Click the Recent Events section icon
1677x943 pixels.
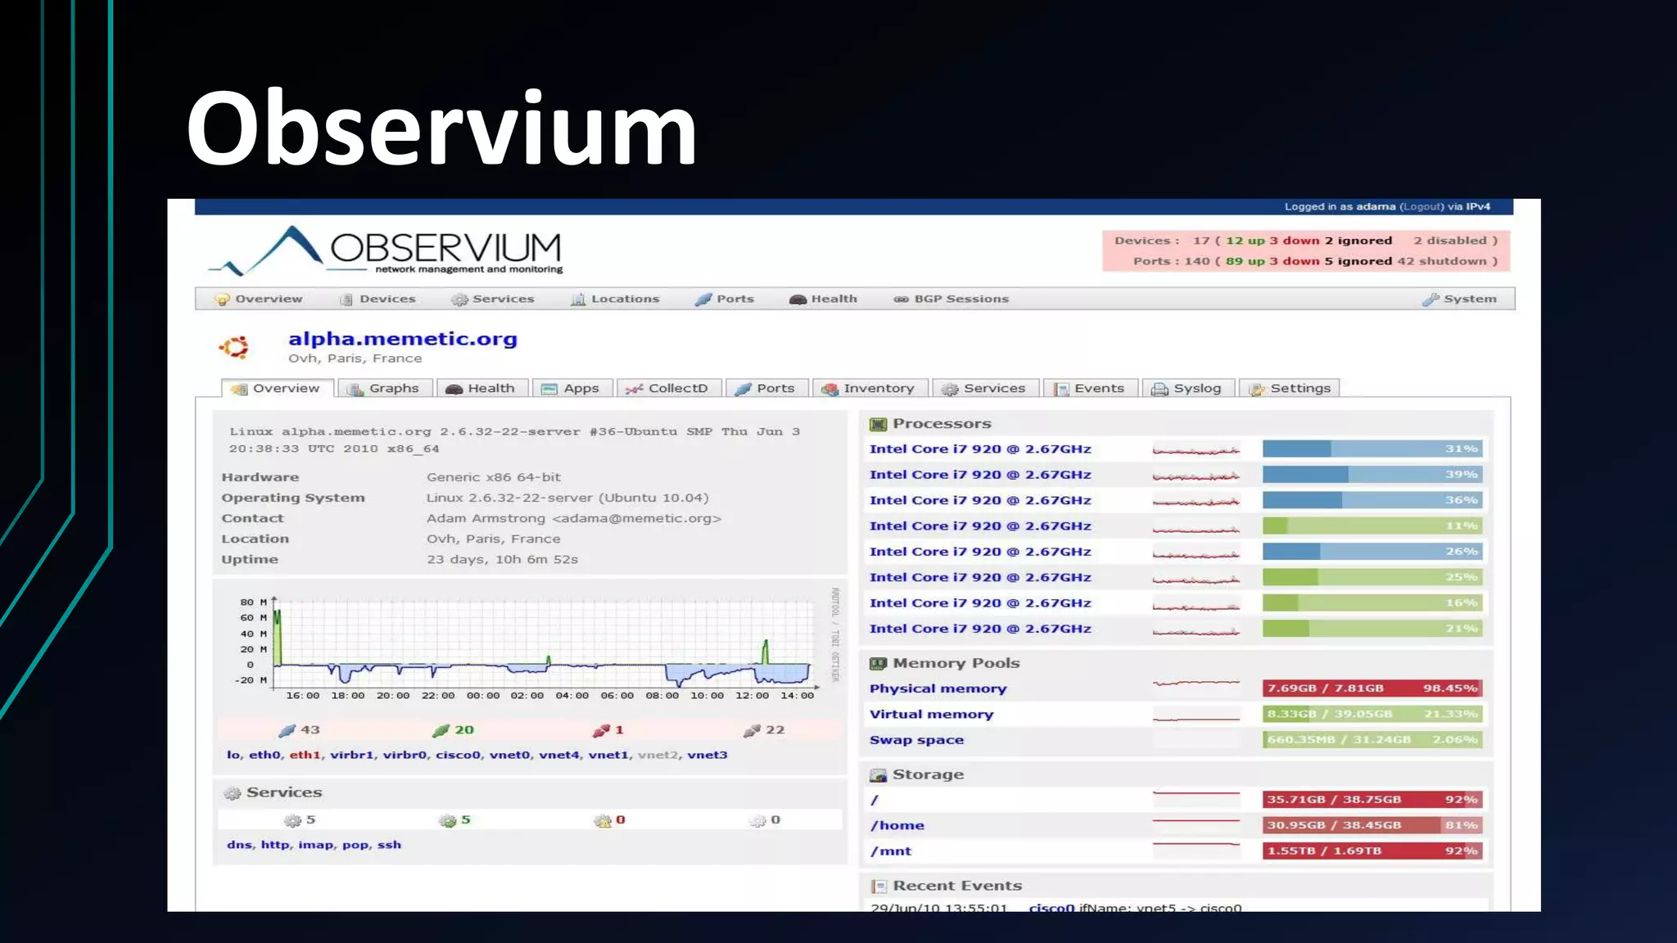pos(879,886)
